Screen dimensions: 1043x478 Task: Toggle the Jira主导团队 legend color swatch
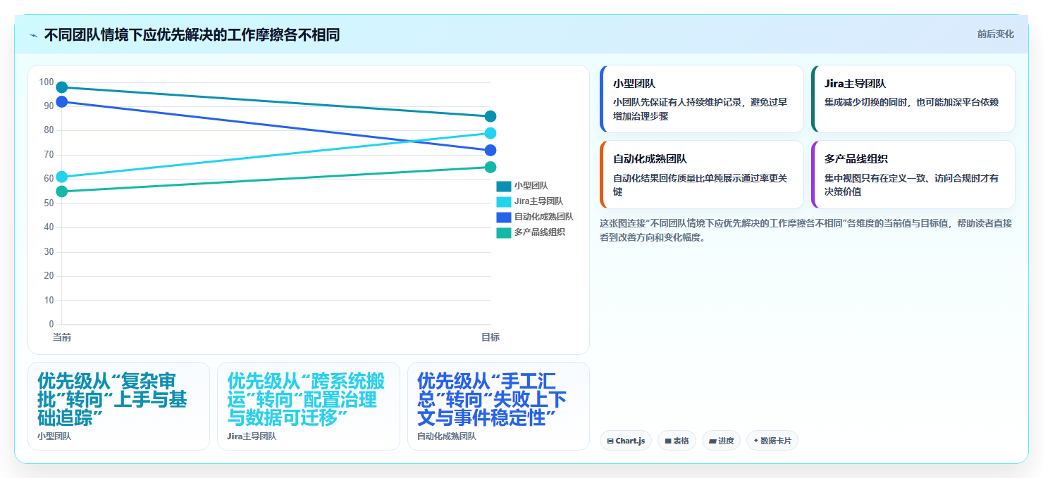pyautogui.click(x=503, y=201)
